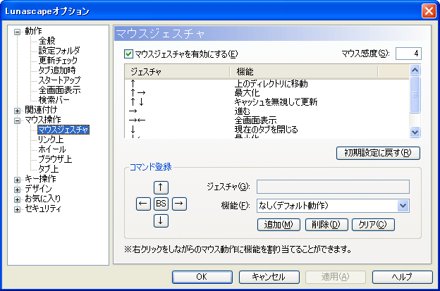
Task: Select ブラウザ上 in the tree
Action: click(x=55, y=159)
